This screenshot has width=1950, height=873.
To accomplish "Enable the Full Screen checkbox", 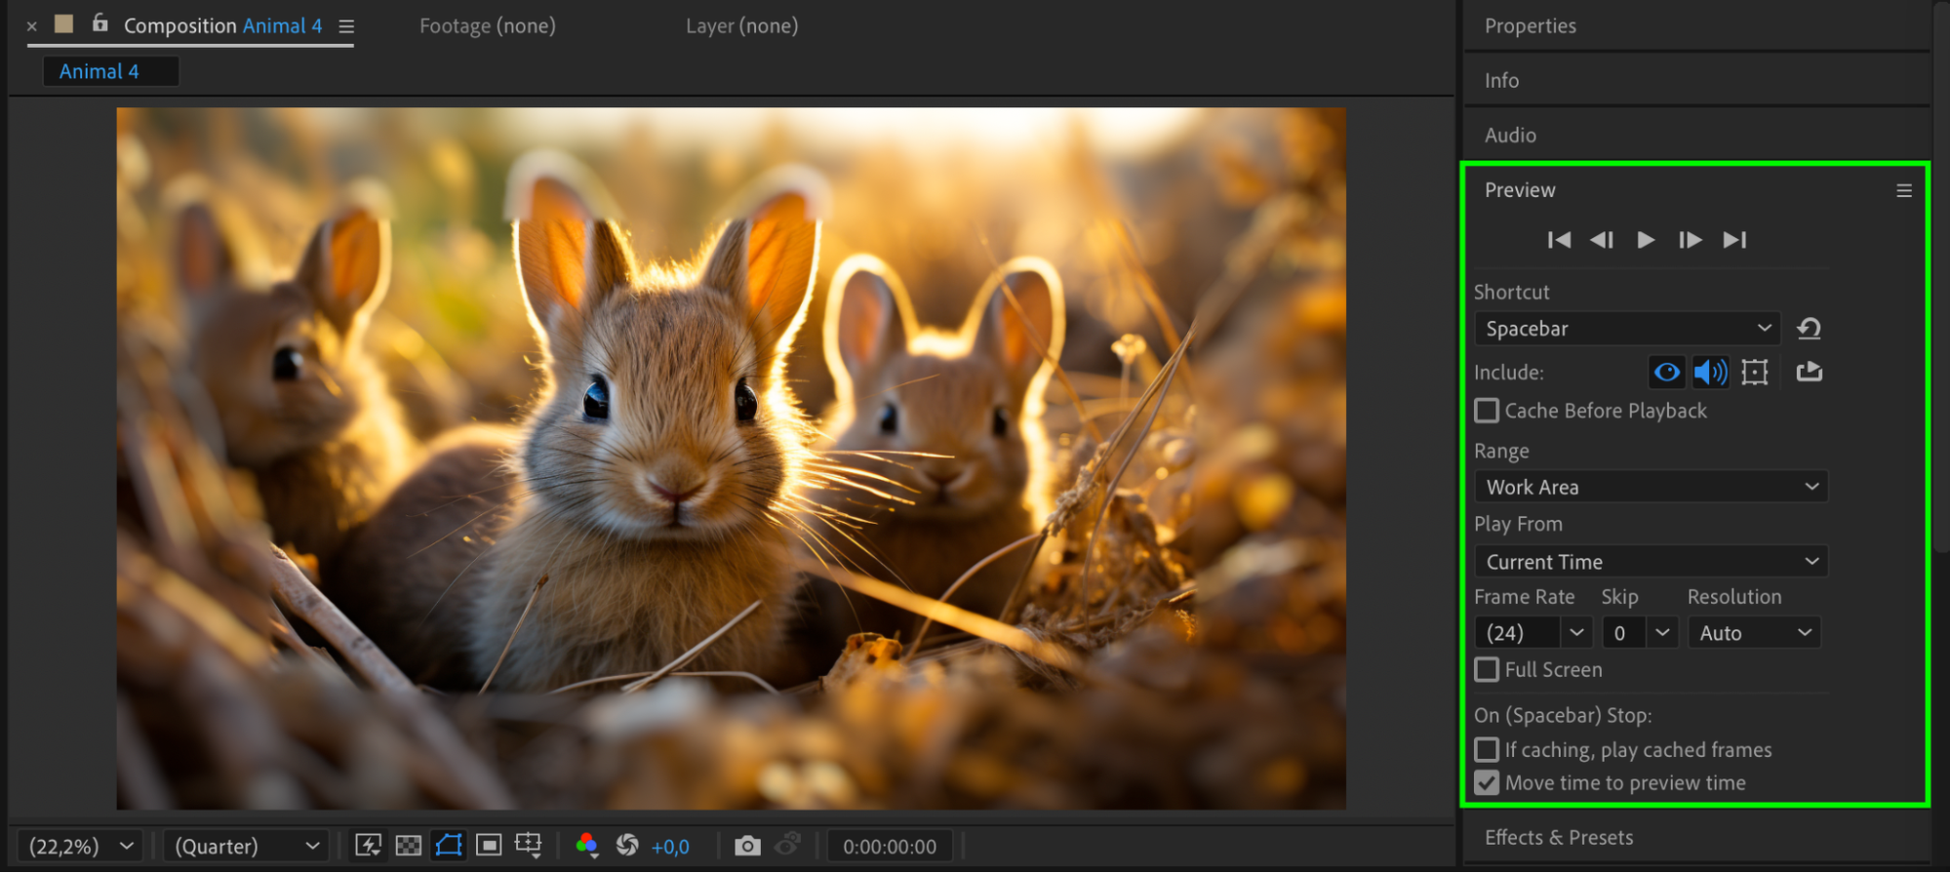I will 1487,670.
